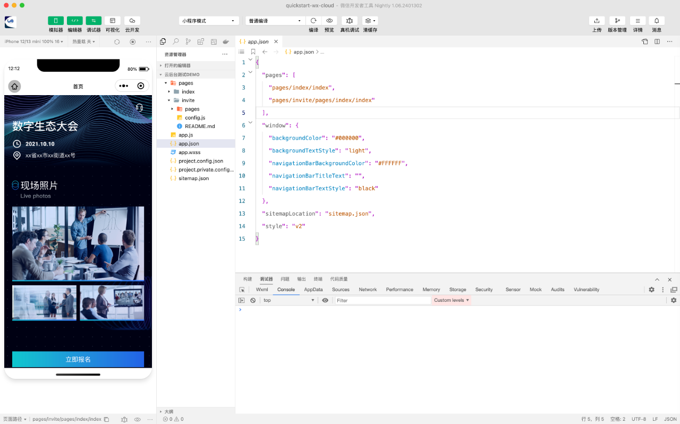Switch to the Wxml tab
Screen dimensions: 680x424
(262, 290)
